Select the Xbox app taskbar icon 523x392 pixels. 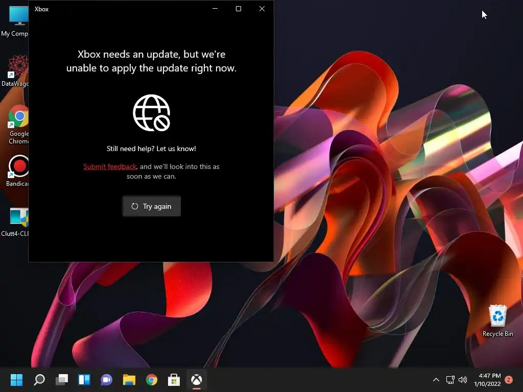(x=197, y=380)
